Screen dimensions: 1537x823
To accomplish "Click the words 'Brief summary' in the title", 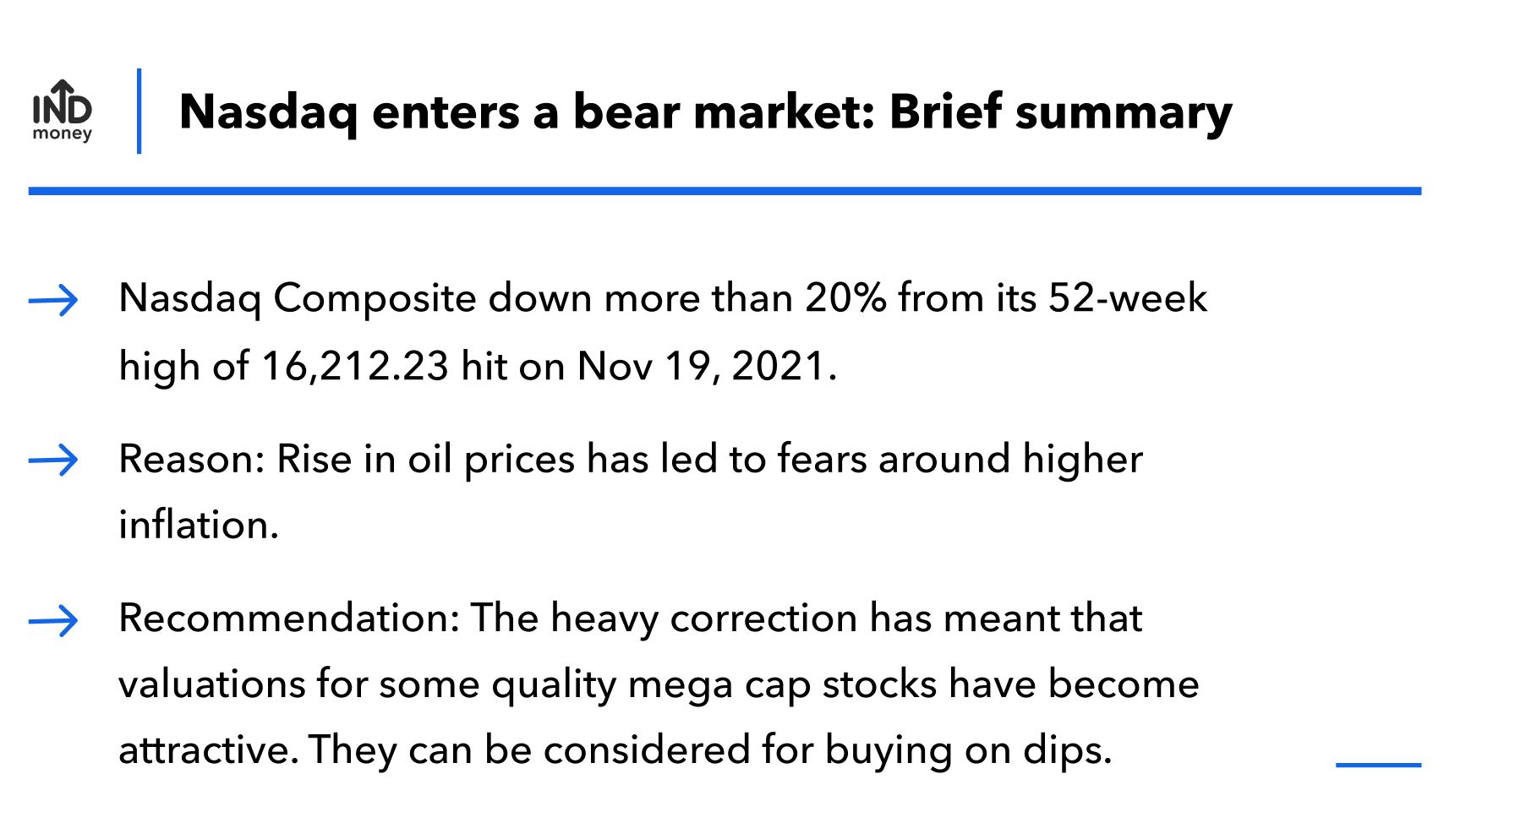I will coord(1061,112).
